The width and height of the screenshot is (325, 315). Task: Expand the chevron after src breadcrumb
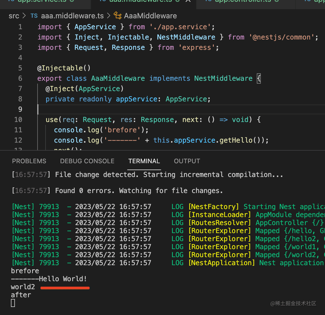[24, 16]
